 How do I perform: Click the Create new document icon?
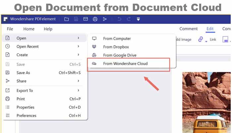pos(7,55)
